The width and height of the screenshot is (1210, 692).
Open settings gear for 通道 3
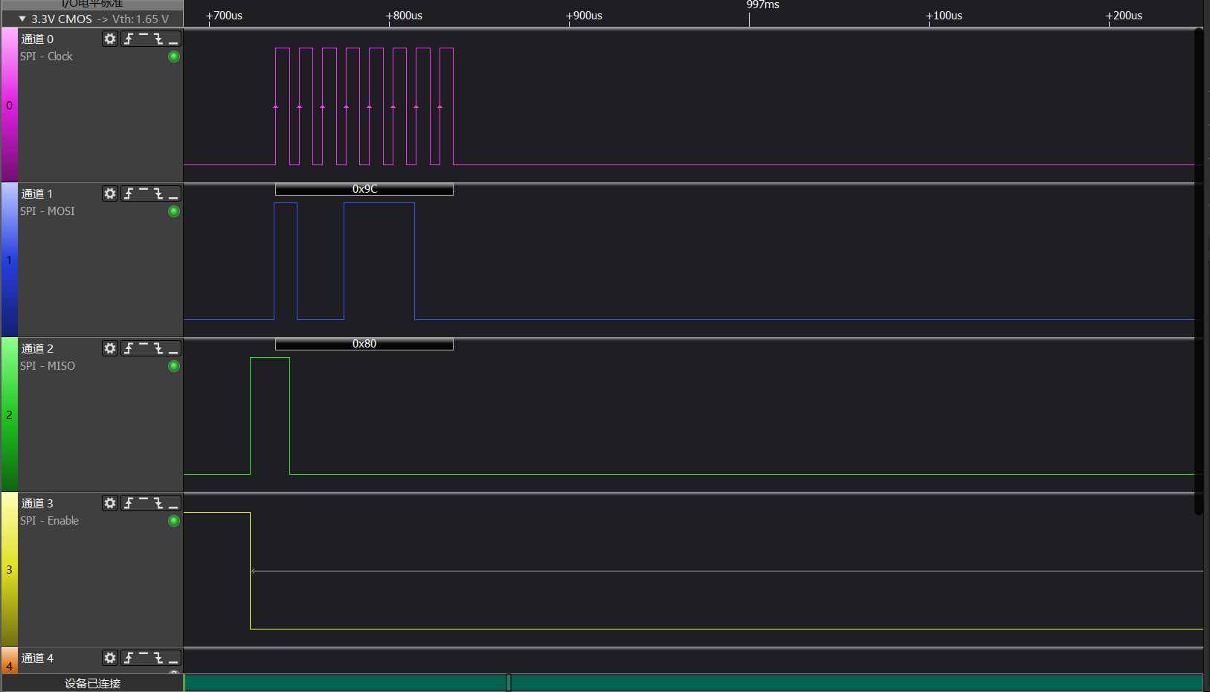click(x=110, y=503)
